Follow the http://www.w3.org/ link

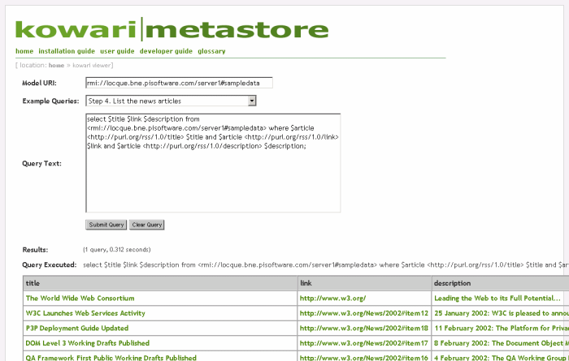332,299
